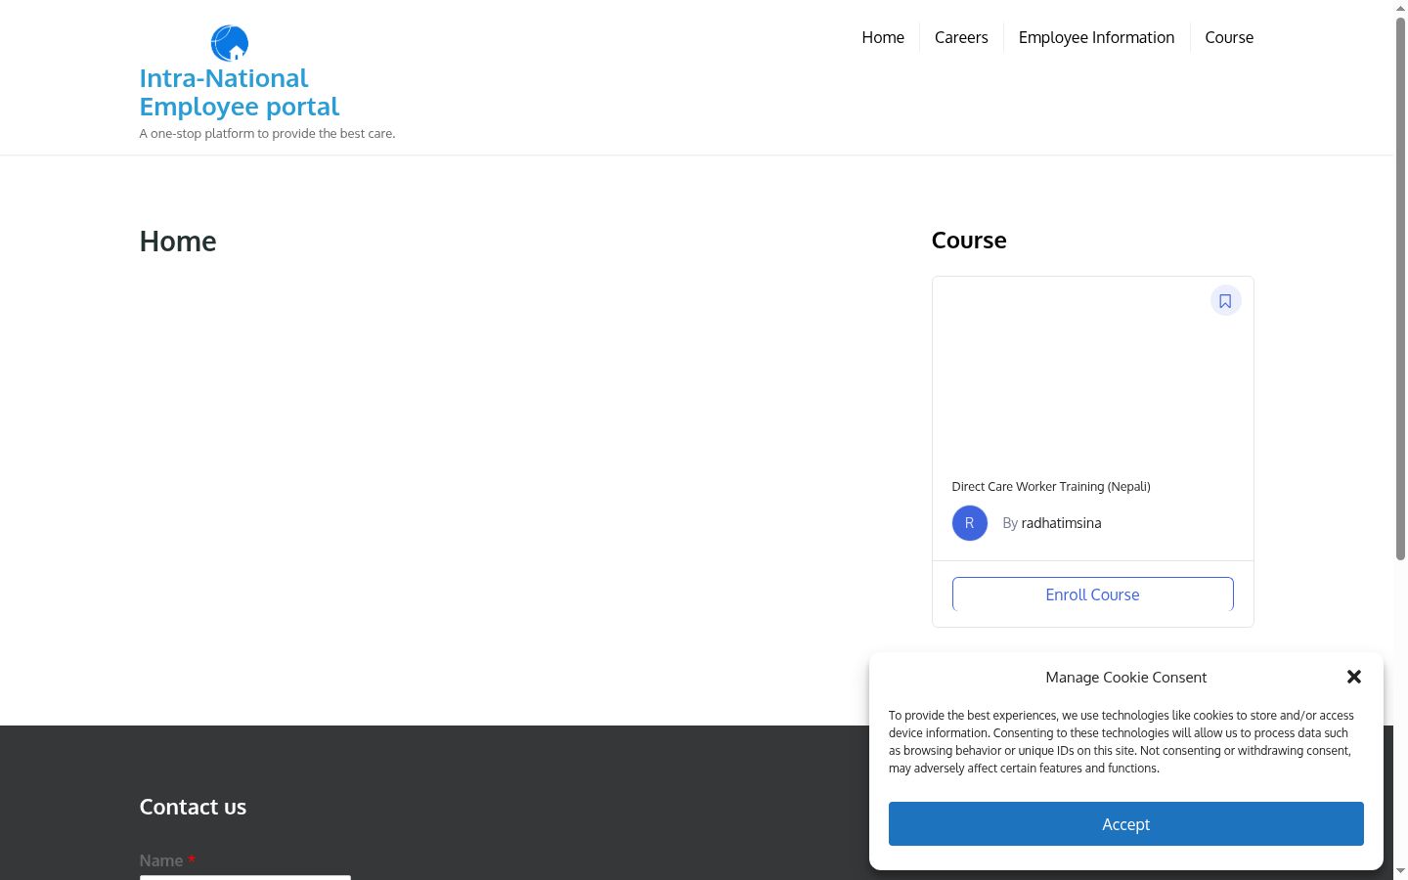Open the Careers menu item
Viewport: 1408px width, 880px height.
(960, 37)
